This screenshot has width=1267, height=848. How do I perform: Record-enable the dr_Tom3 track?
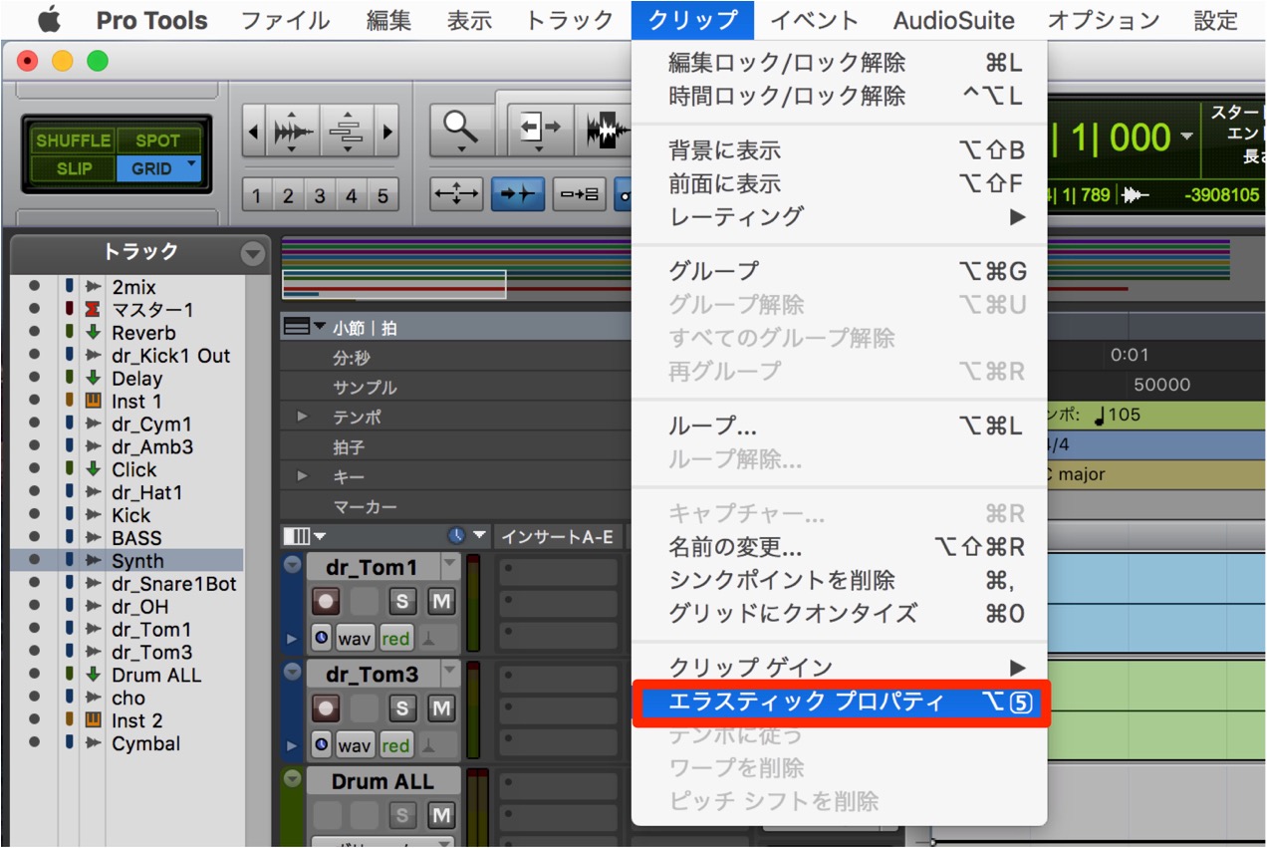tap(326, 708)
